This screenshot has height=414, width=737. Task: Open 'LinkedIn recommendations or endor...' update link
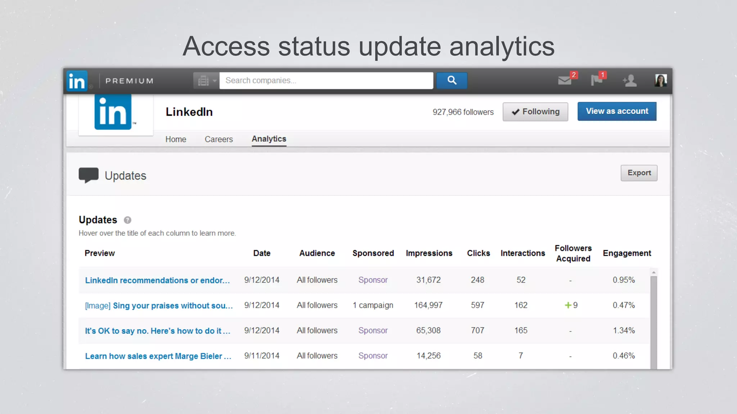coord(157,280)
